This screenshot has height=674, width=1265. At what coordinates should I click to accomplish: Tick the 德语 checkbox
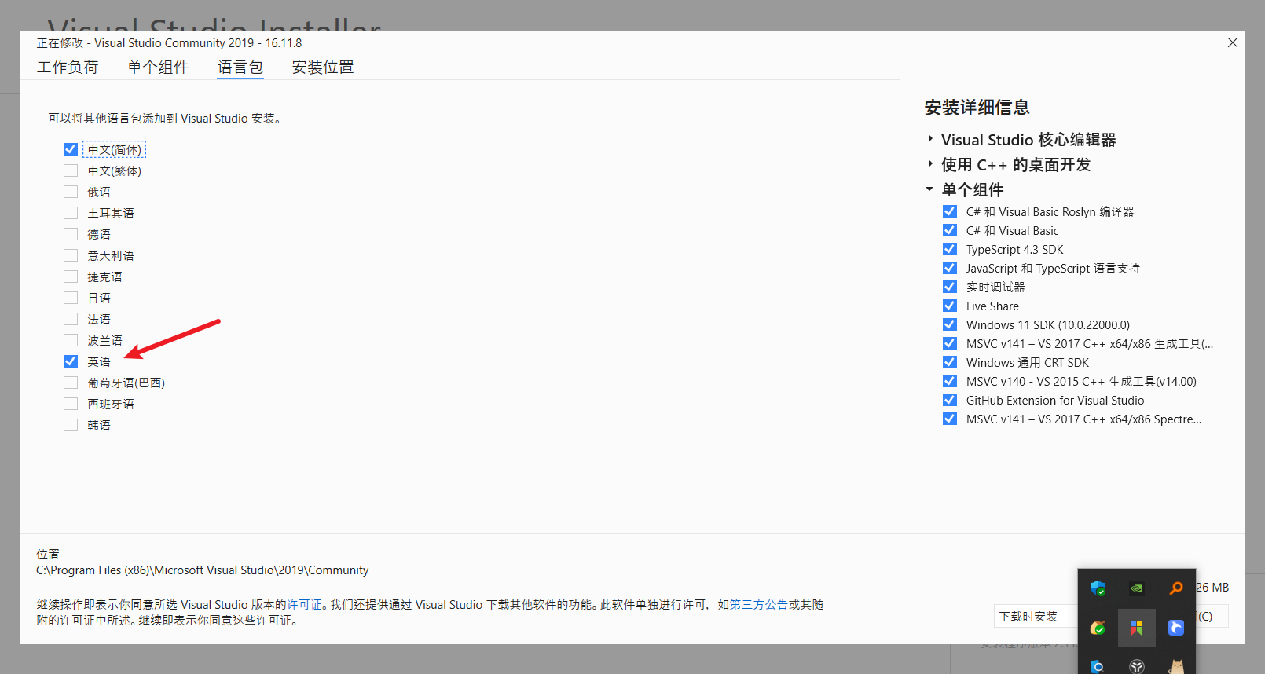pyautogui.click(x=71, y=234)
